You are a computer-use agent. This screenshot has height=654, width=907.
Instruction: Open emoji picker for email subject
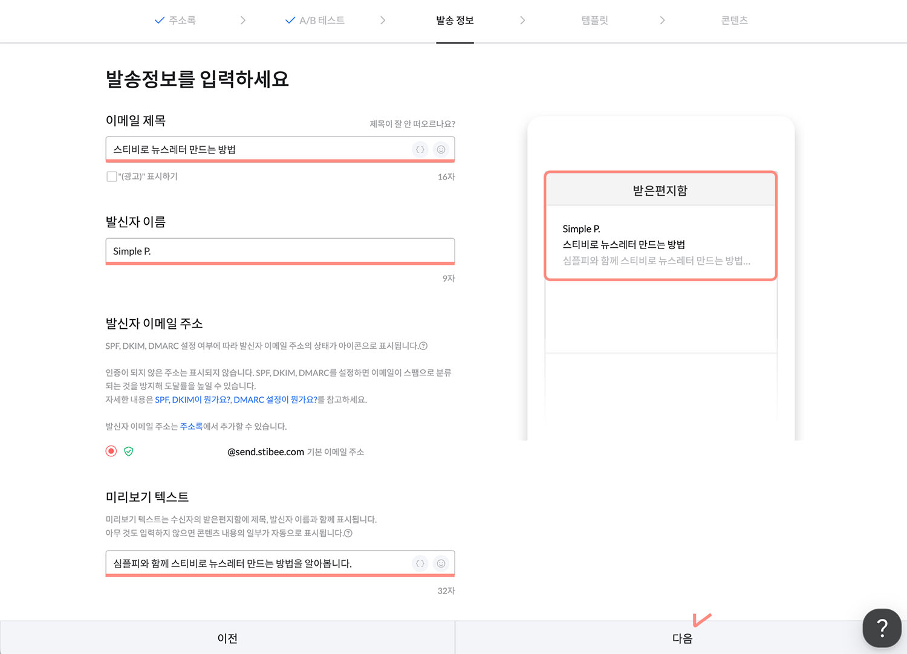(x=441, y=149)
